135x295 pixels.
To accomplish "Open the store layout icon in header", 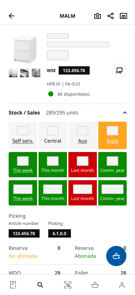I will pyautogui.click(x=123, y=16).
